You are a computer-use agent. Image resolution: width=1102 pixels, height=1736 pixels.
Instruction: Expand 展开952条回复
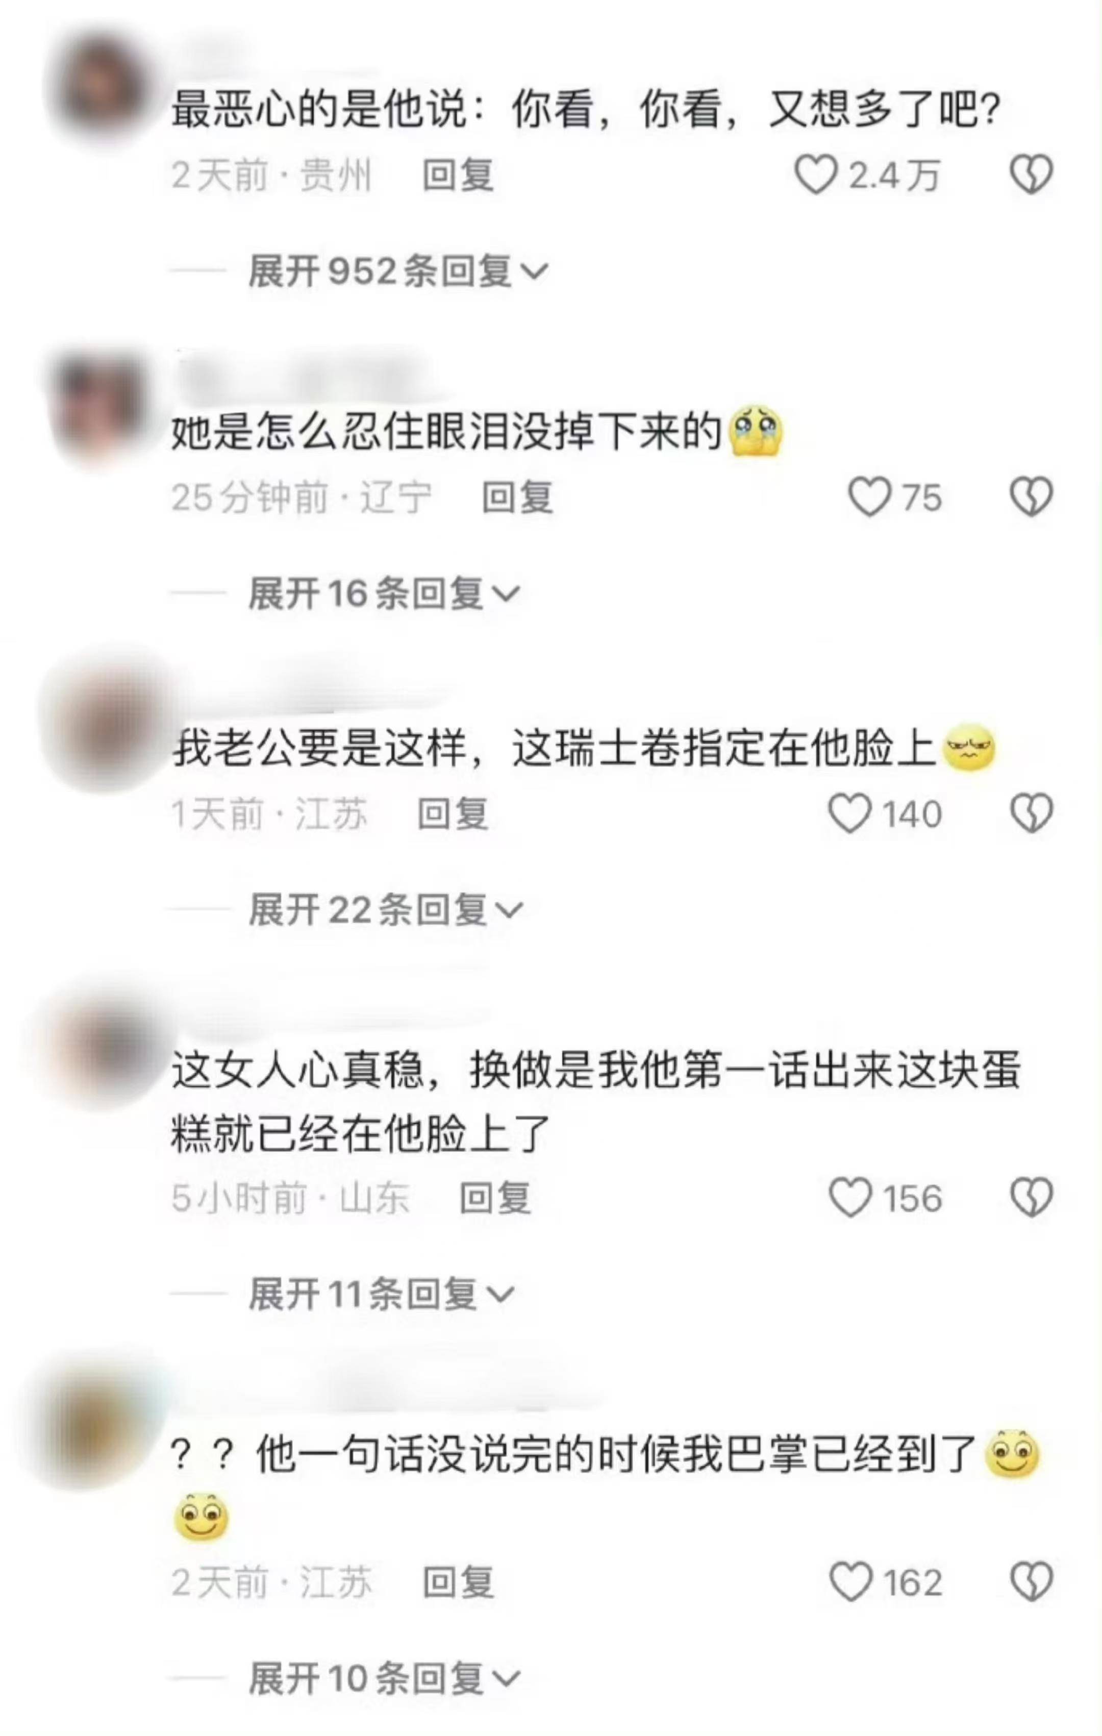398,272
